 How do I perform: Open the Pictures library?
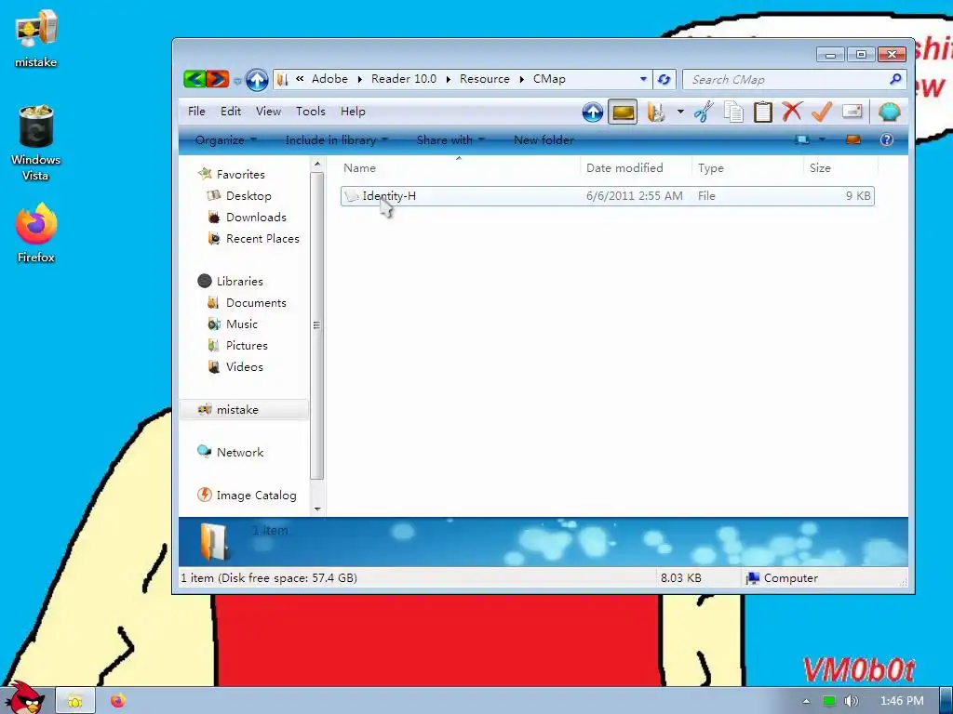247,345
